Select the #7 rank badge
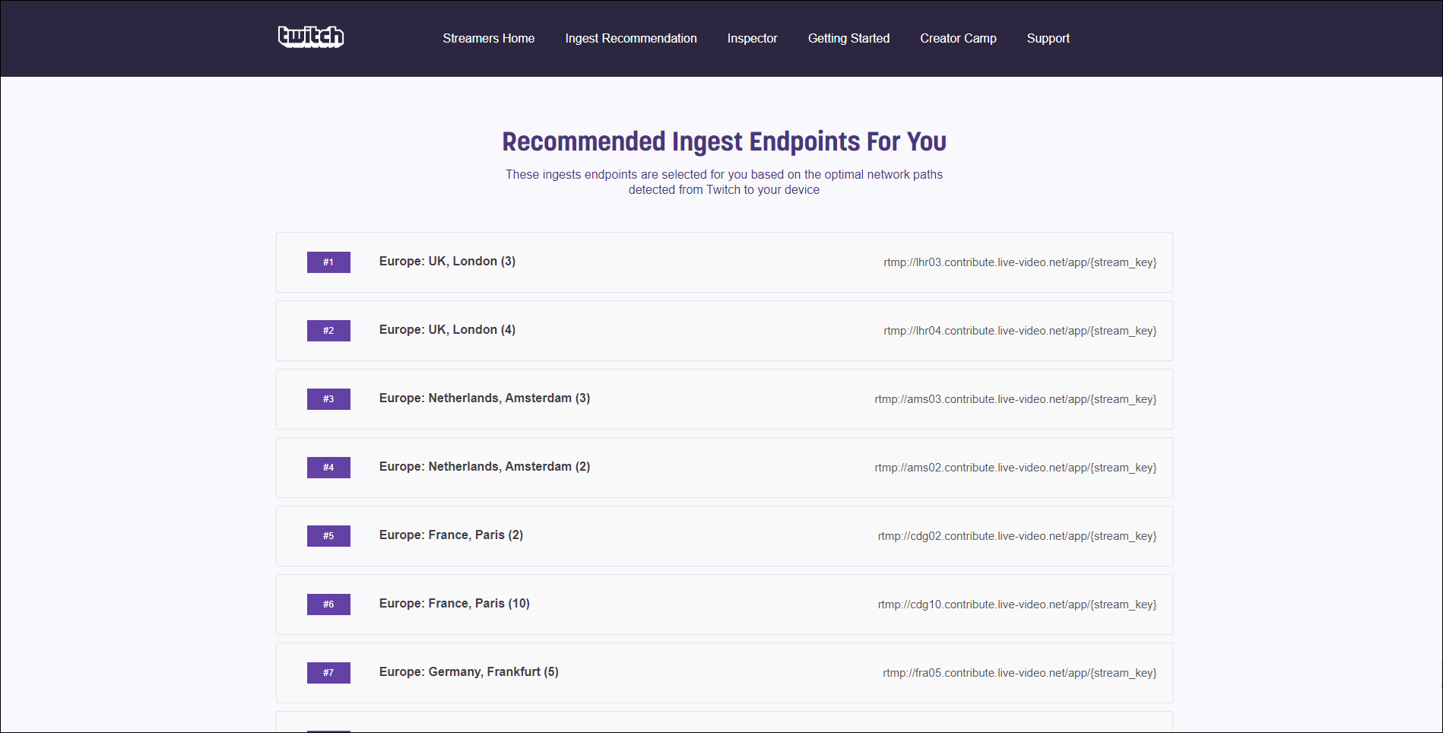The width and height of the screenshot is (1443, 733). [328, 673]
